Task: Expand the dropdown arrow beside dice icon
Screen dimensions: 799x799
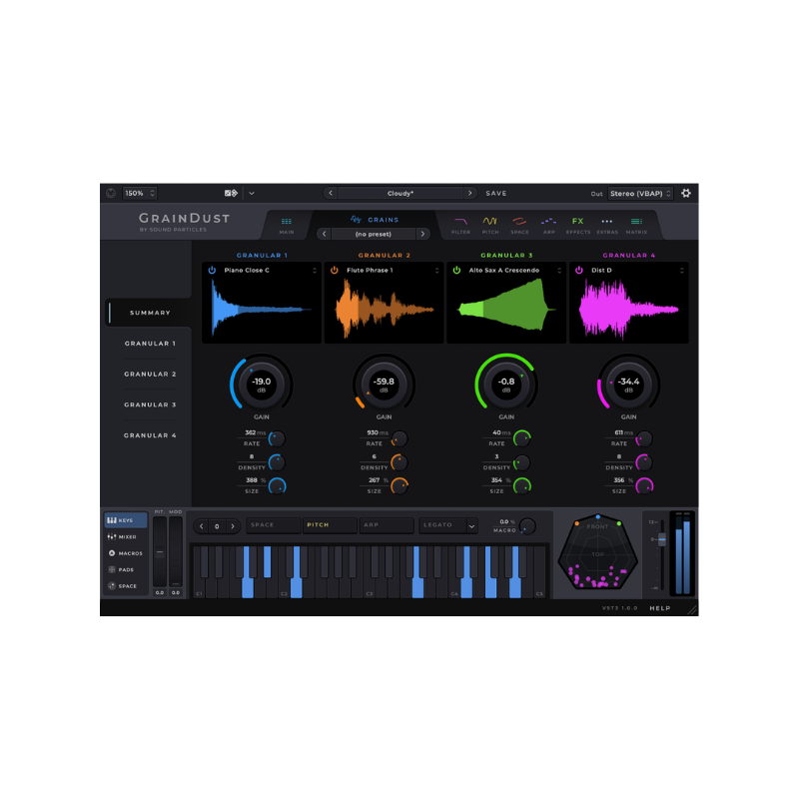Action: click(252, 193)
